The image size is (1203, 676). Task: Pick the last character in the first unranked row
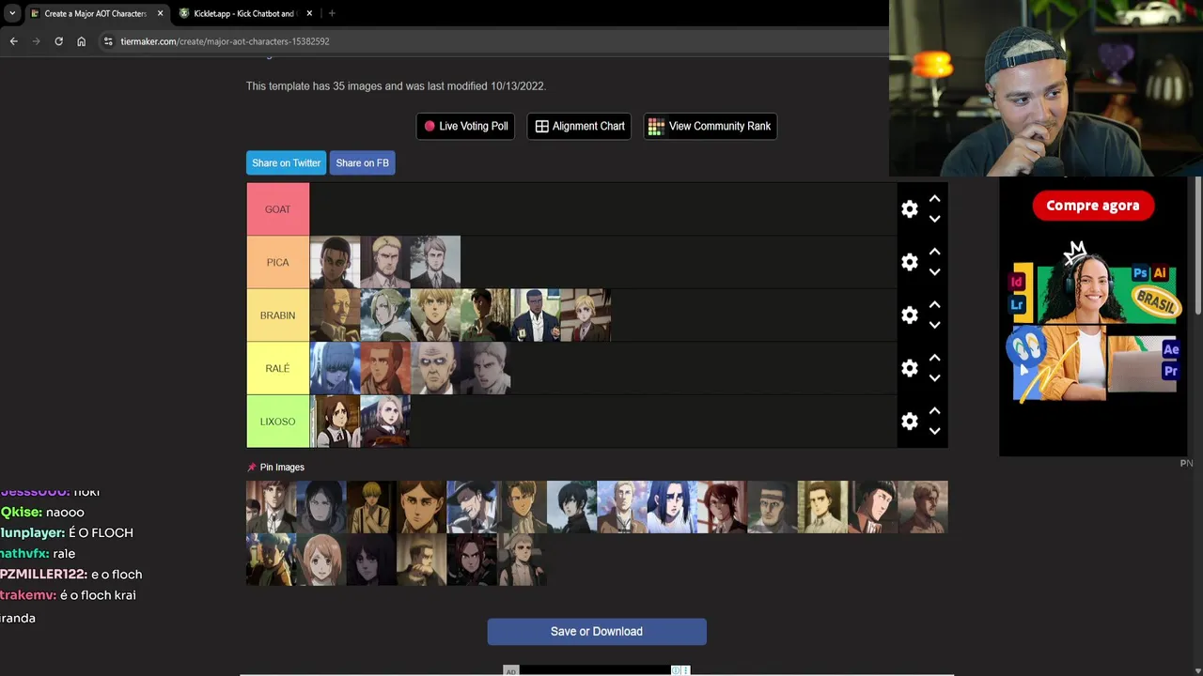point(923,507)
